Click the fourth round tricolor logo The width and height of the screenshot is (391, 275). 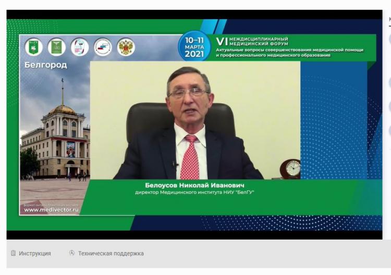[102, 47]
